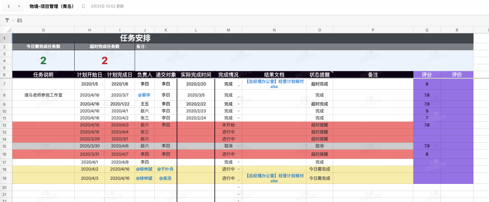Select row 12 header

pos(6,125)
